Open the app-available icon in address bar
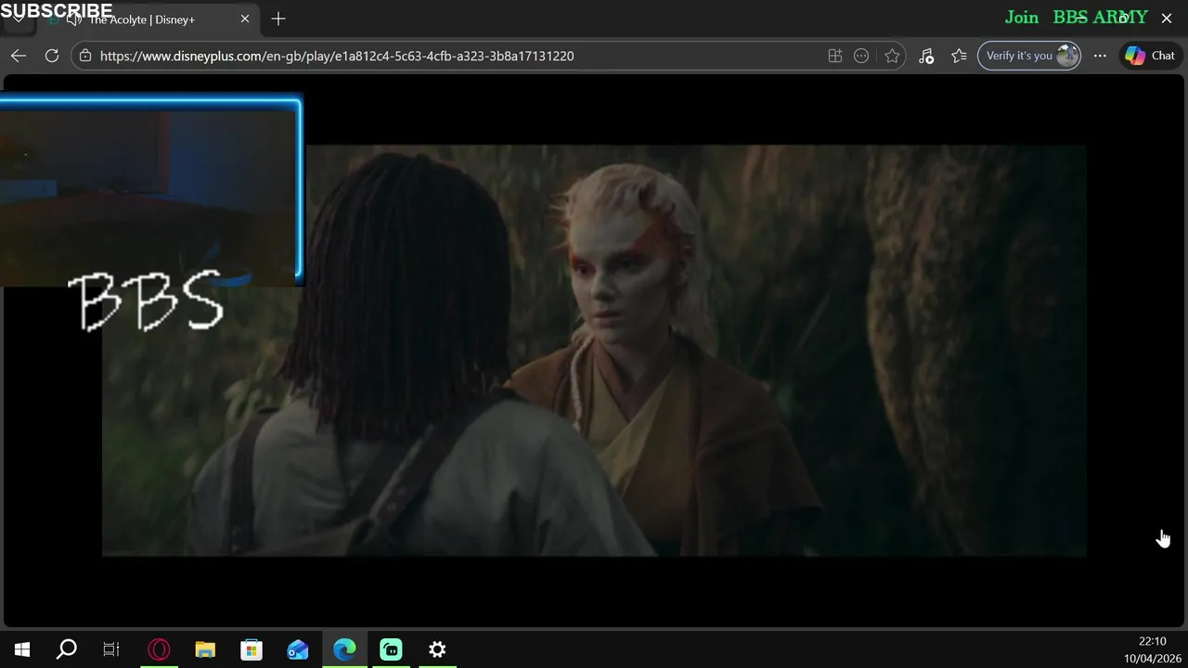The image size is (1188, 668). [835, 56]
